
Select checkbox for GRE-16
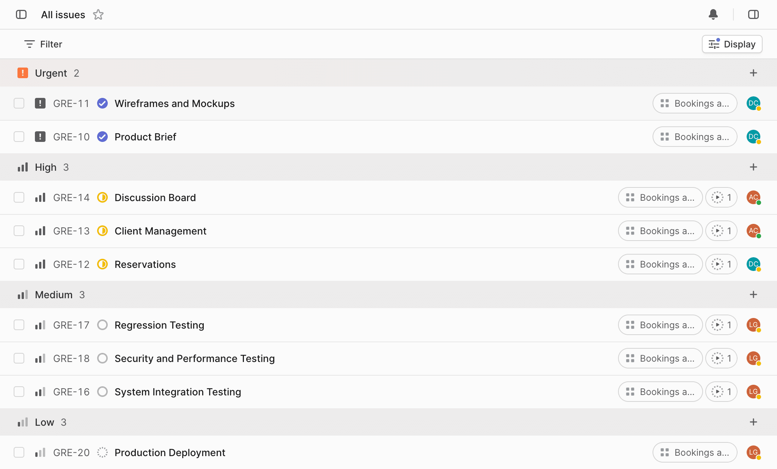point(19,392)
